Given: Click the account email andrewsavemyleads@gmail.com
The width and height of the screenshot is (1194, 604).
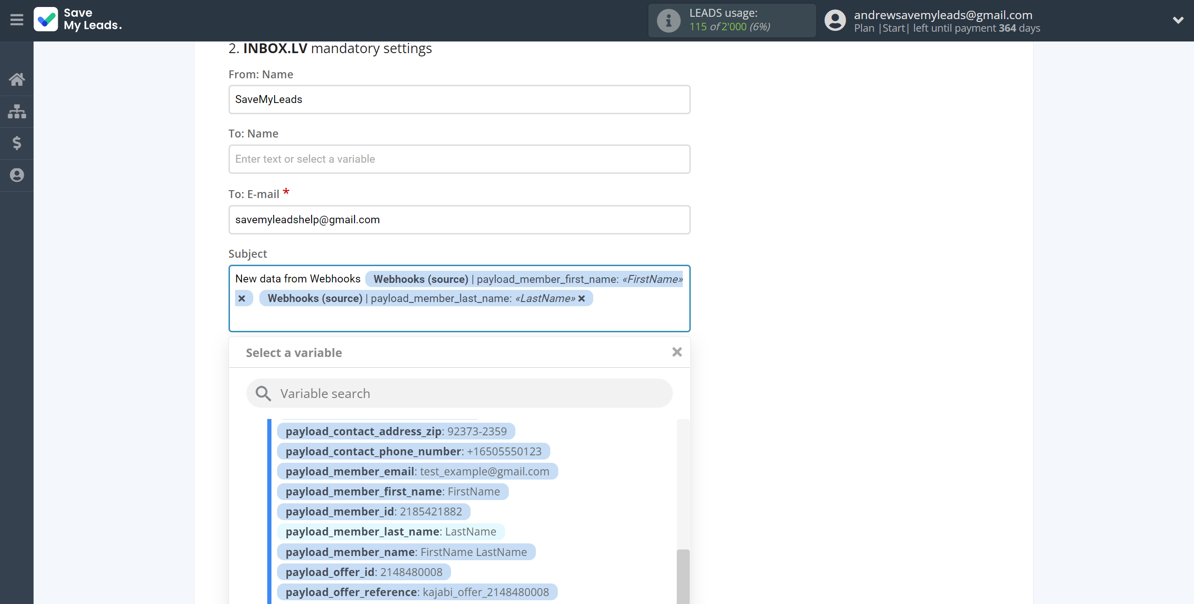Looking at the screenshot, I should click(943, 15).
